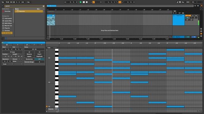Open the MIDI Effects category
Viewport: 204px width, 114px height.
pyautogui.click(x=7, y=23)
